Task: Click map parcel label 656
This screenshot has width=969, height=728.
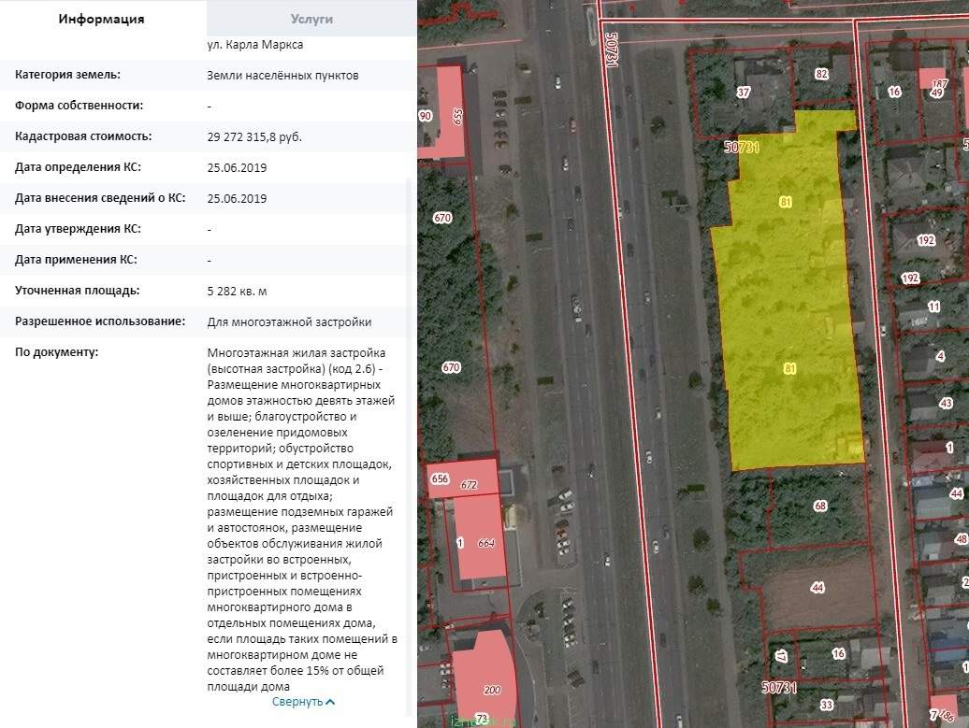Action: (440, 478)
